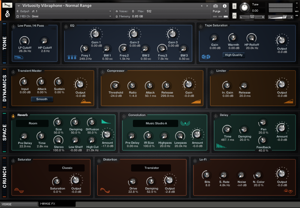Click the Distortion Drive knob
Image resolution: width=300 pixels, height=208 pixels.
(133, 182)
